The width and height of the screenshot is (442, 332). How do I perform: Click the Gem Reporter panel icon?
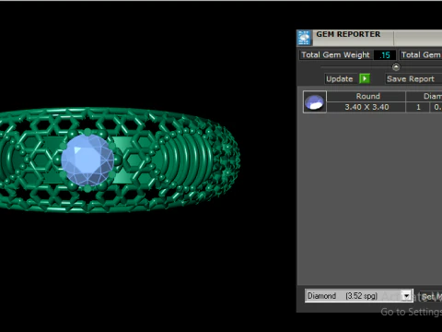pos(304,38)
